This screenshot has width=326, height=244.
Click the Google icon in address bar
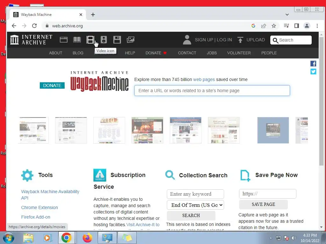[253, 26]
